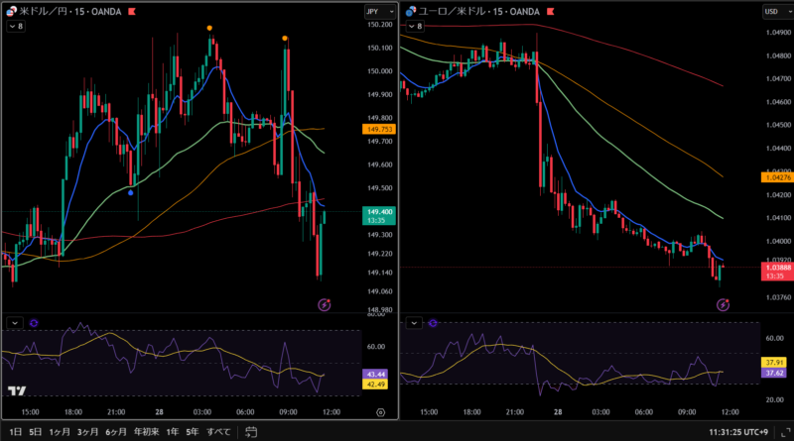Expand the indicator legend (8) on USD/JPY chart

pyautogui.click(x=17, y=27)
